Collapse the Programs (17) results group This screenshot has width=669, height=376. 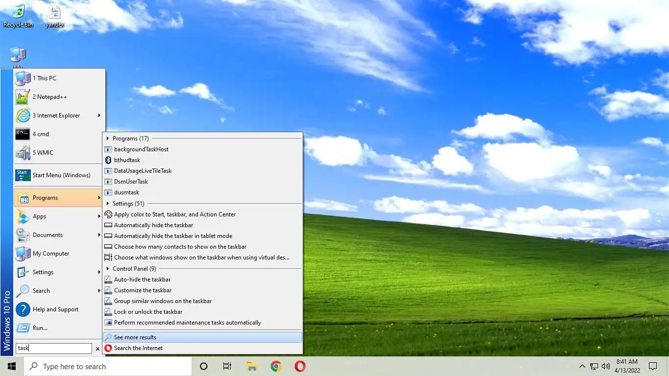(x=108, y=139)
